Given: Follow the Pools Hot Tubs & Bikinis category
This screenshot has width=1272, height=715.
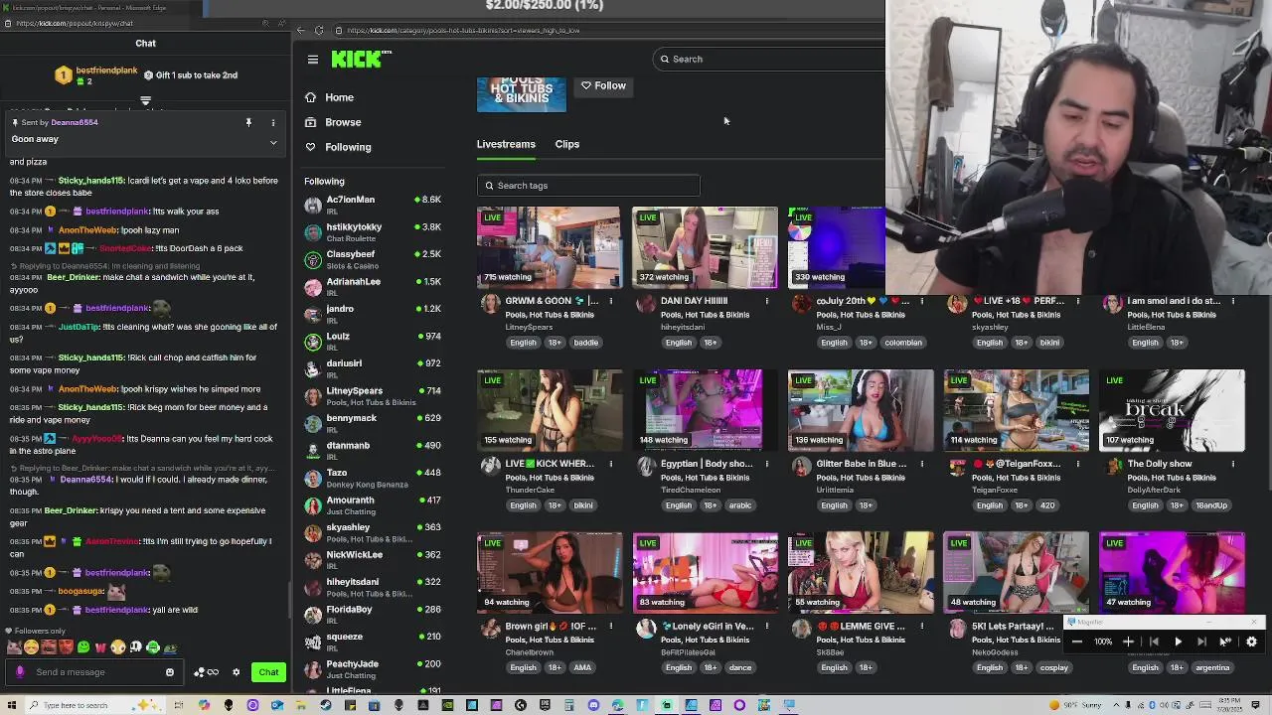Looking at the screenshot, I should click(603, 85).
